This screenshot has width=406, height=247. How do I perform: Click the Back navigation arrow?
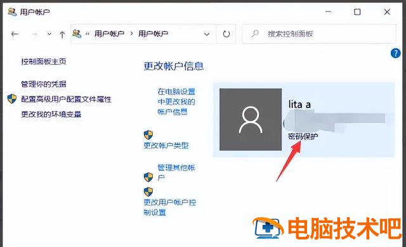(15, 34)
